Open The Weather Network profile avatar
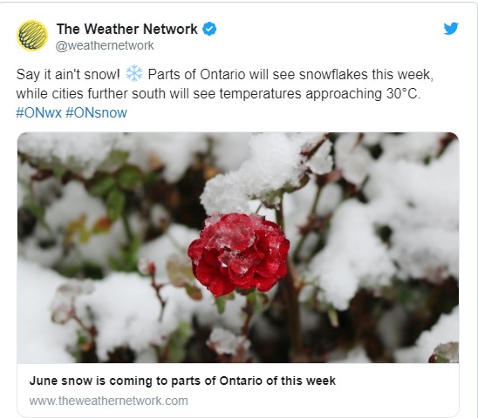Viewport: 478px width, 418px height. pos(32,36)
